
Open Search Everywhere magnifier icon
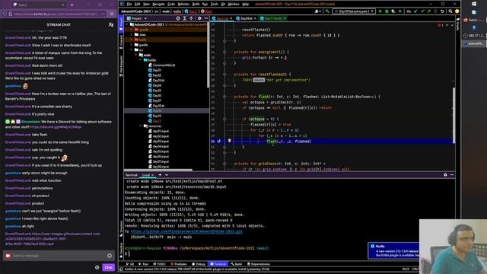point(450,11)
